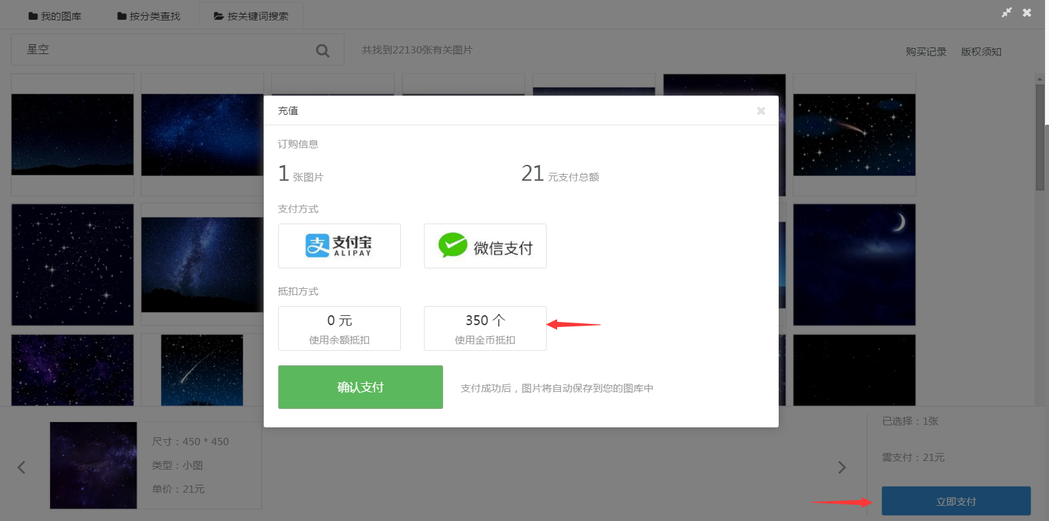Select WeChat Pay 微信支付 option
The width and height of the screenshot is (1049, 521).
pos(485,246)
